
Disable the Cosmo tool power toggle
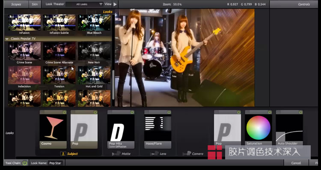pyautogui.click(x=64, y=112)
